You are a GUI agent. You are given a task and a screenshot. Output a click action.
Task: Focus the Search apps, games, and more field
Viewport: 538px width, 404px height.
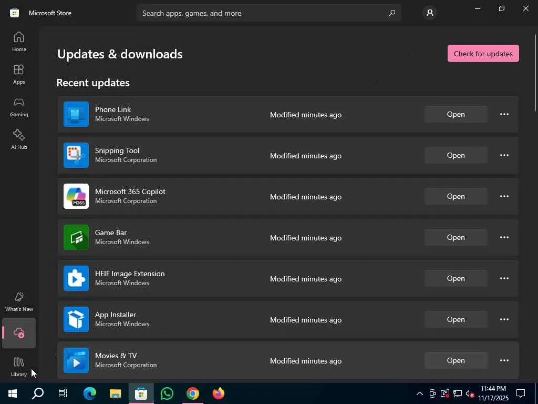click(x=268, y=13)
